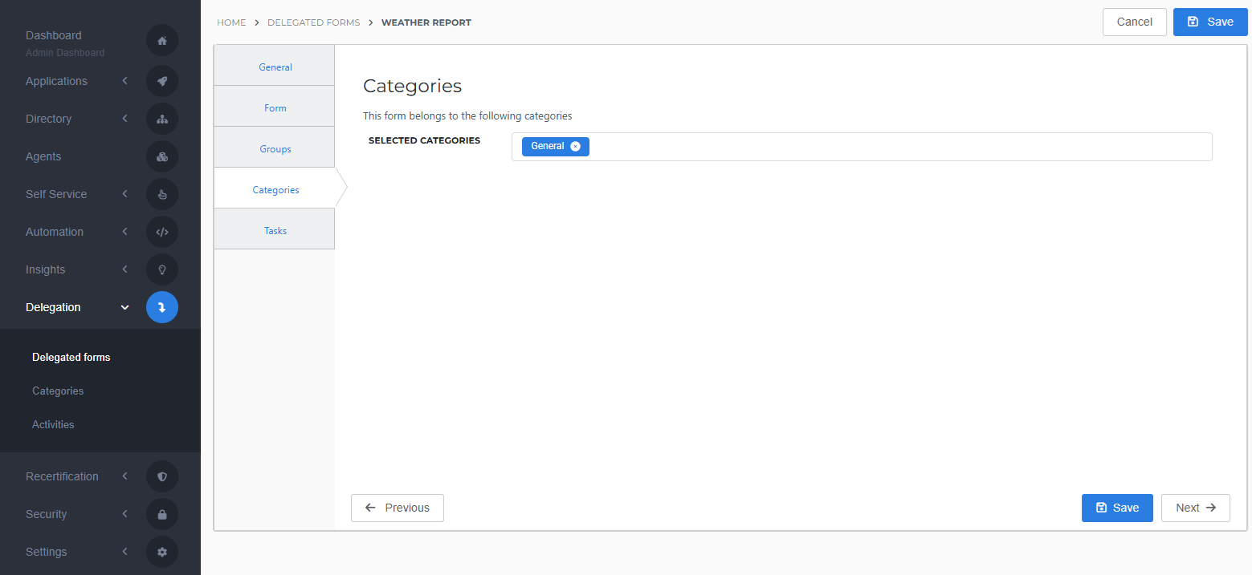Click the Dashboard home icon

[x=161, y=40]
